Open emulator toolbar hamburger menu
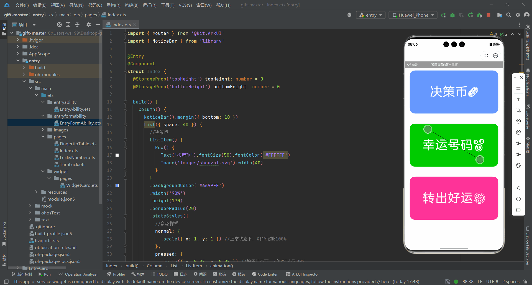This screenshot has height=285, width=532. 518,88
